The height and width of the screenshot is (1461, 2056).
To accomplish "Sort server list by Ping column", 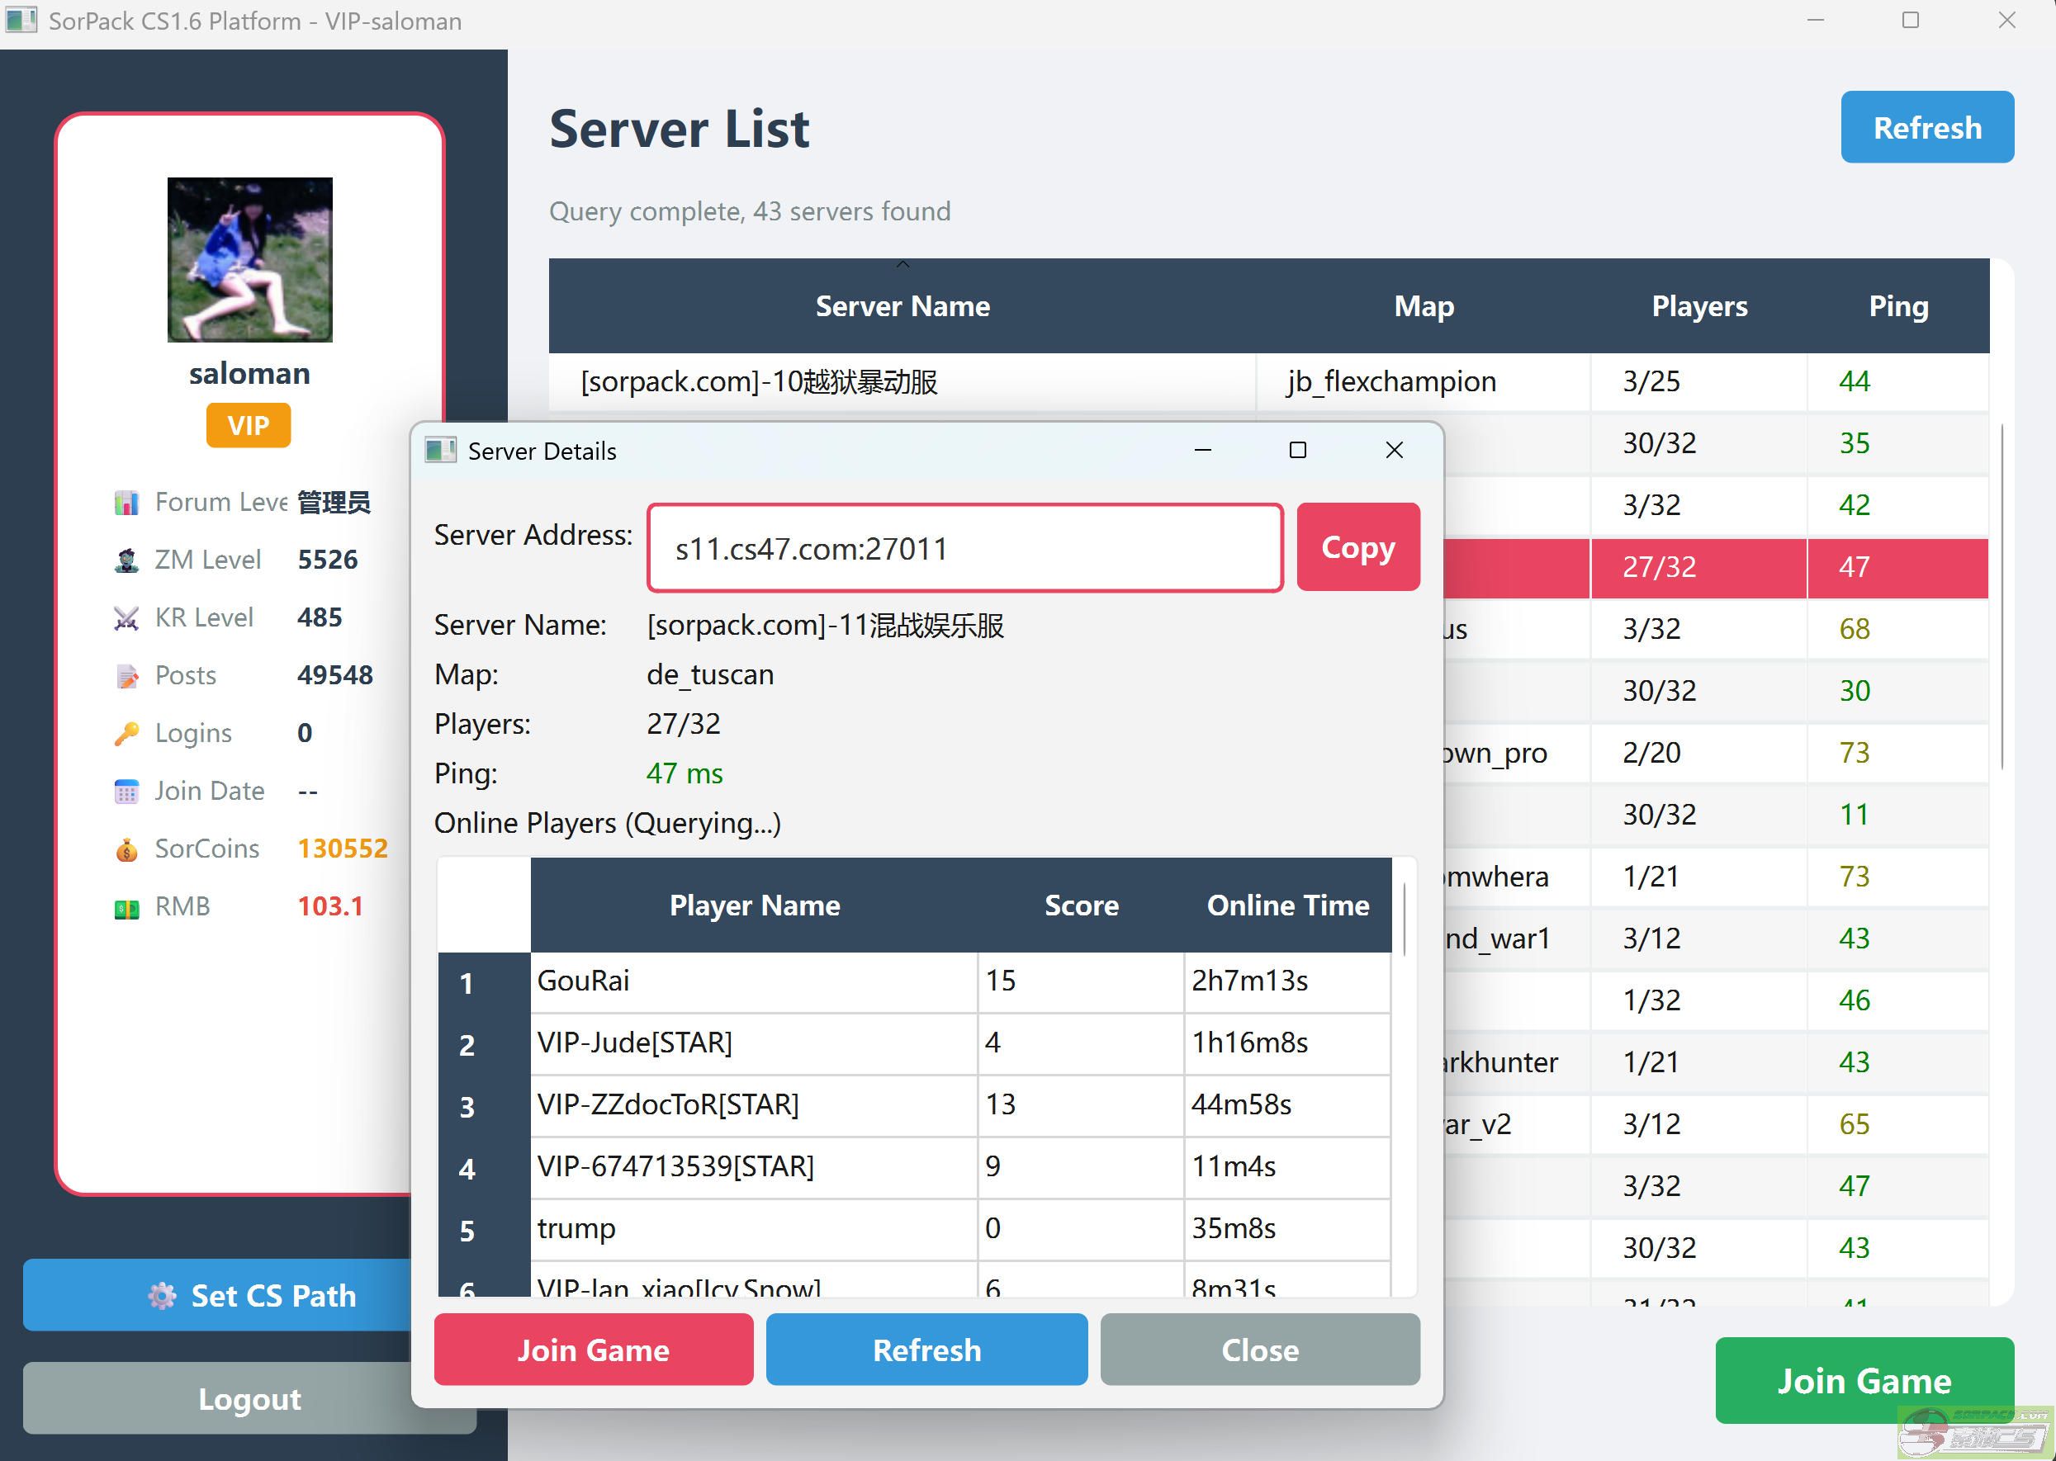I will coord(1897,307).
